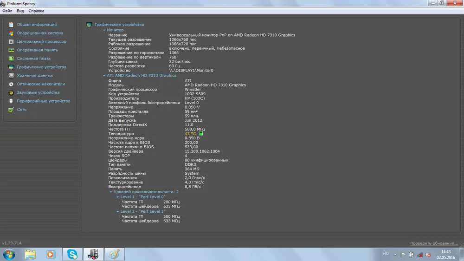Open the Файл menu
The height and width of the screenshot is (261, 464).
point(7,11)
